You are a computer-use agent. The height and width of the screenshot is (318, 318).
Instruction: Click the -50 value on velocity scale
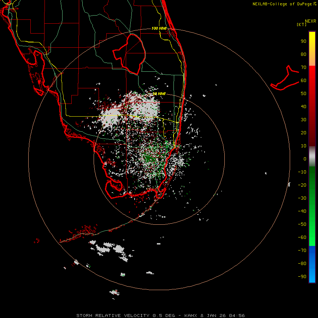click(302, 224)
